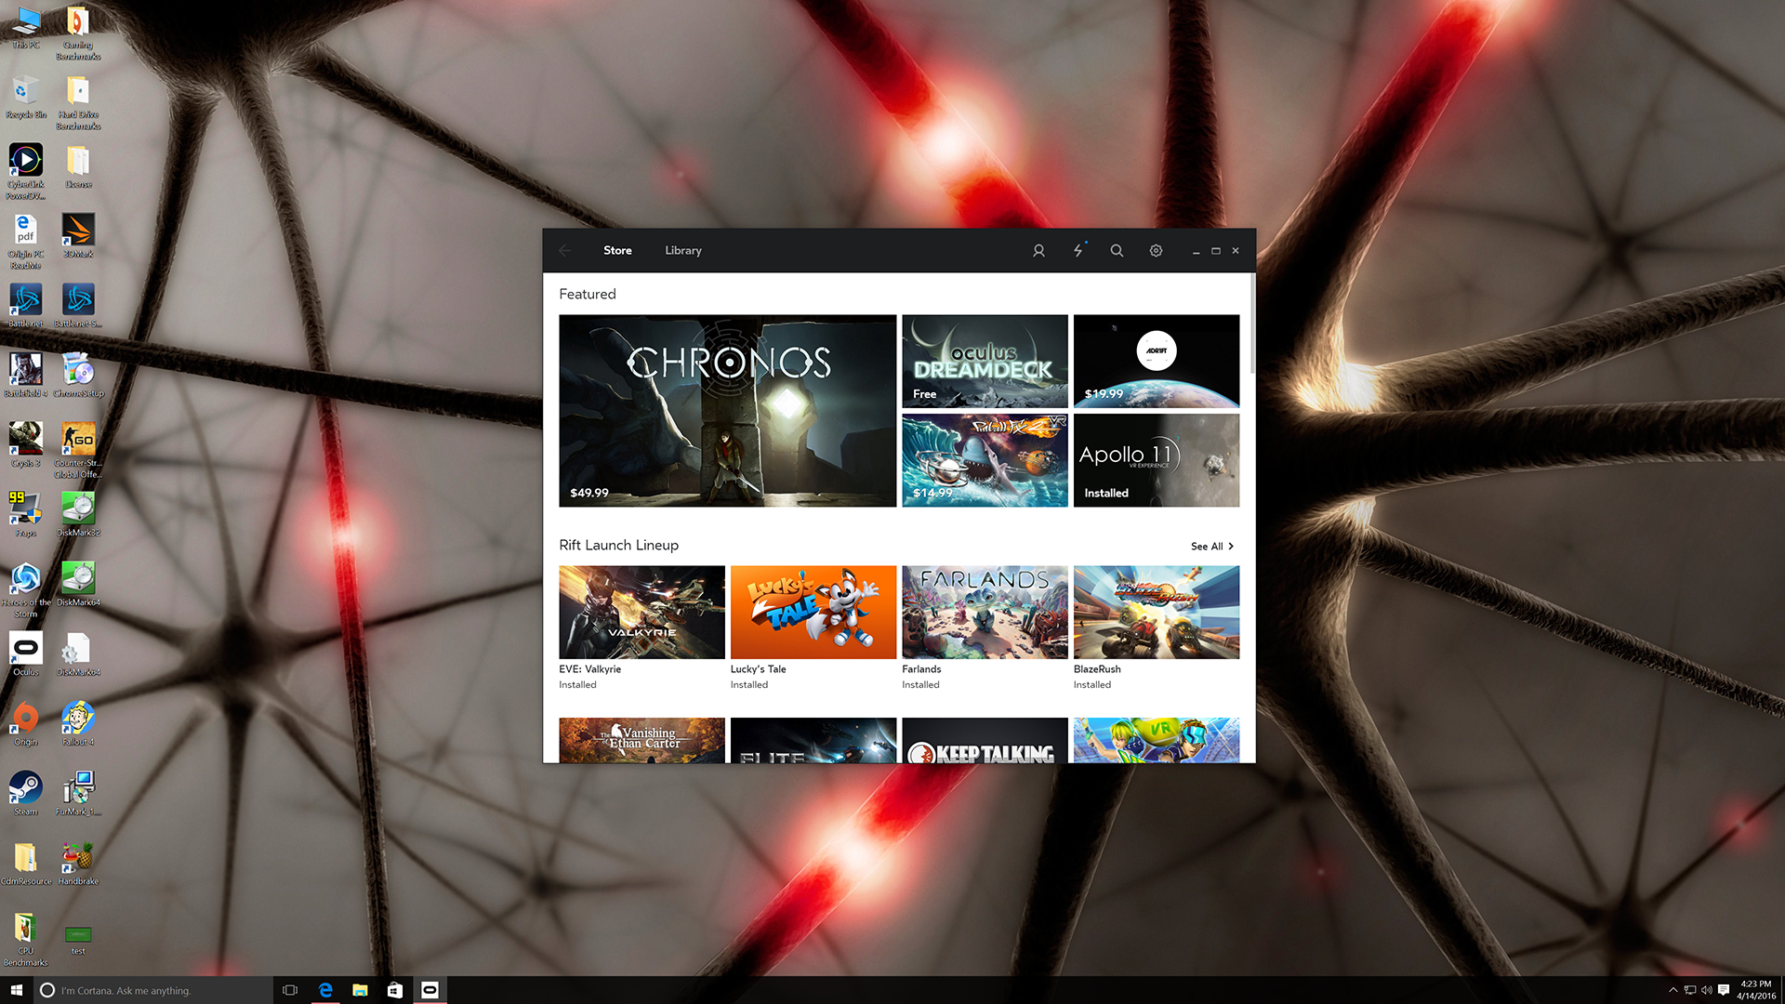This screenshot has width=1785, height=1004.
Task: Open the settings gear icon in Oculus
Action: (x=1156, y=250)
